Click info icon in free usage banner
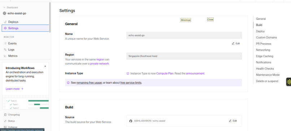The height and width of the screenshot is (131, 291). tap(68, 83)
